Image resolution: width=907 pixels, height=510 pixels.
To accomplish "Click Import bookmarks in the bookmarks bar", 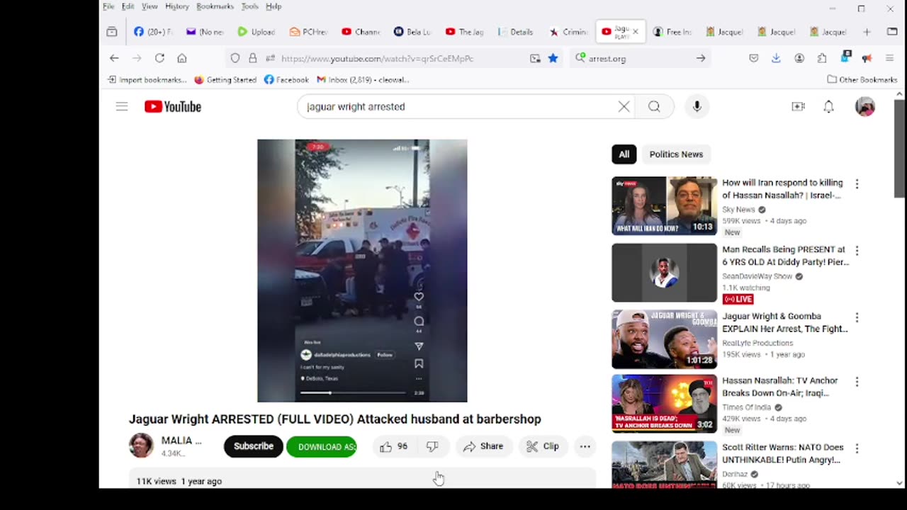I will point(147,79).
